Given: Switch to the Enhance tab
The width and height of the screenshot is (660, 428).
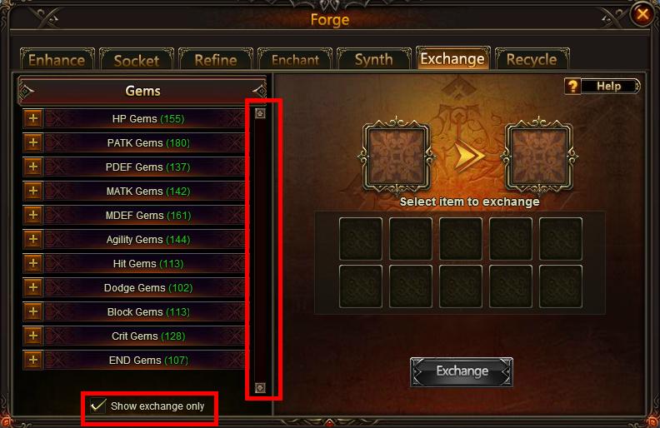Looking at the screenshot, I should (x=57, y=60).
